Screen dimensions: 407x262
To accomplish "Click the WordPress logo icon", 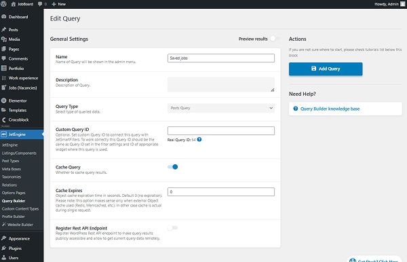I will (x=3, y=4).
